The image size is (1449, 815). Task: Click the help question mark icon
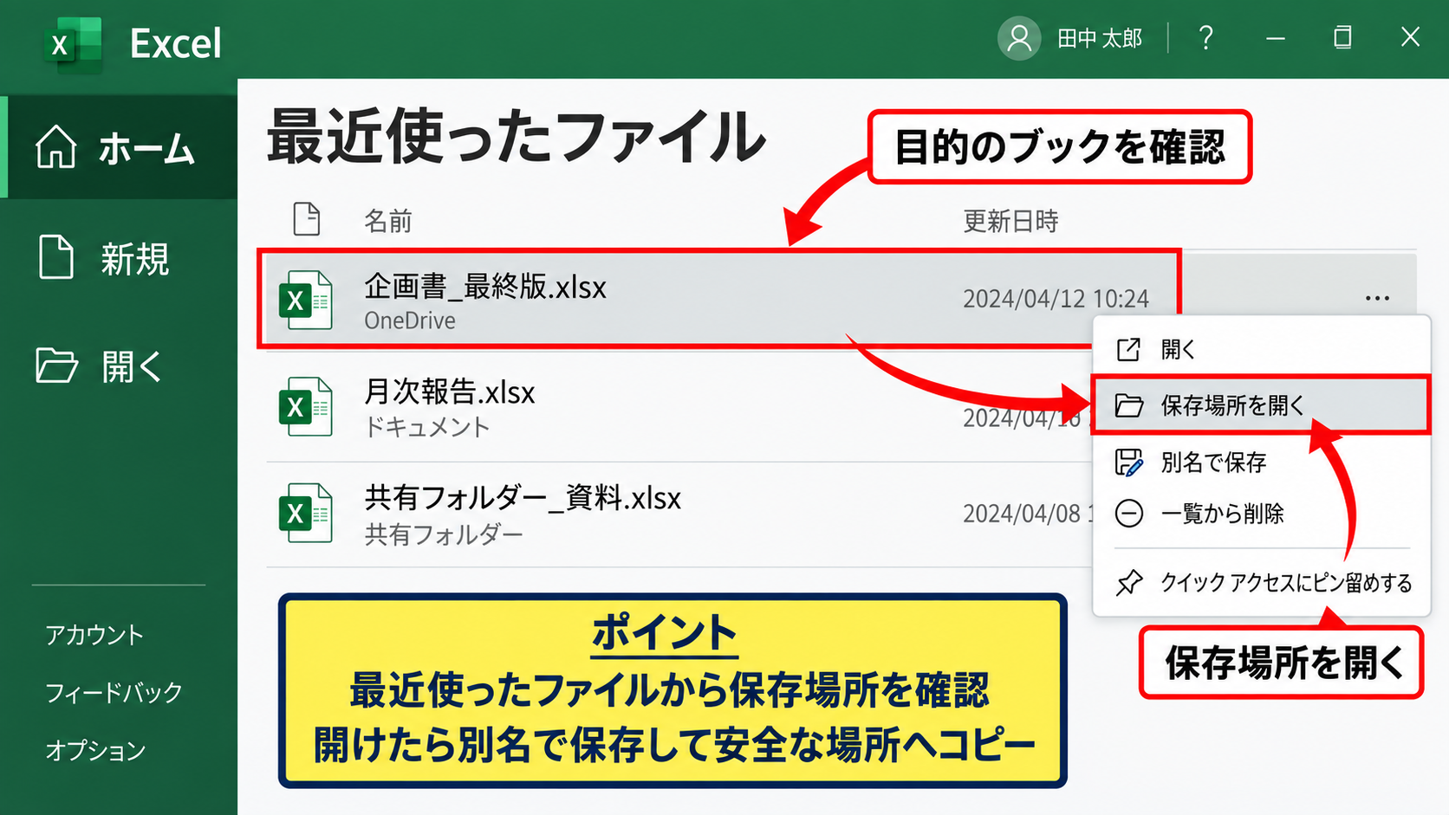coord(1205,38)
